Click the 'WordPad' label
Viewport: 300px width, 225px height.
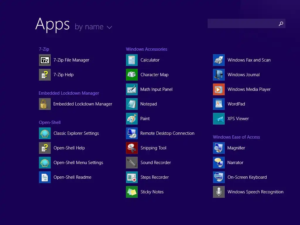[x=236, y=104]
